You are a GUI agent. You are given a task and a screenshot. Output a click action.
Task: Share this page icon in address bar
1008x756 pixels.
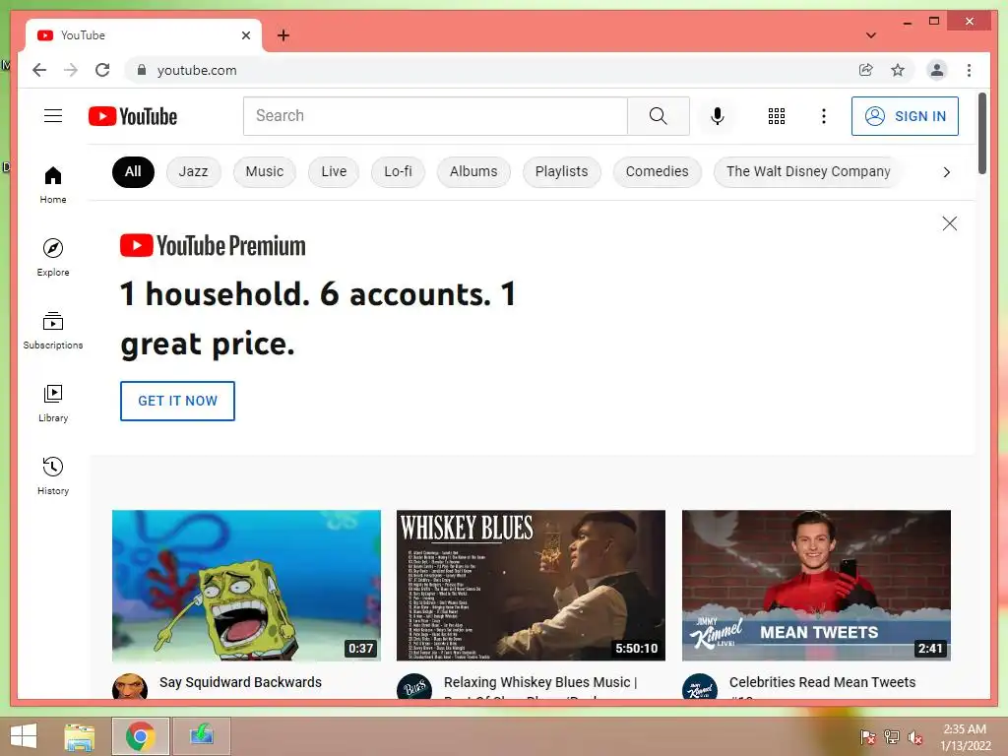click(866, 70)
